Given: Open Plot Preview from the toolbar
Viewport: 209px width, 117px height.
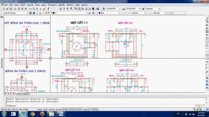Looking at the screenshot, I should click(19, 9).
